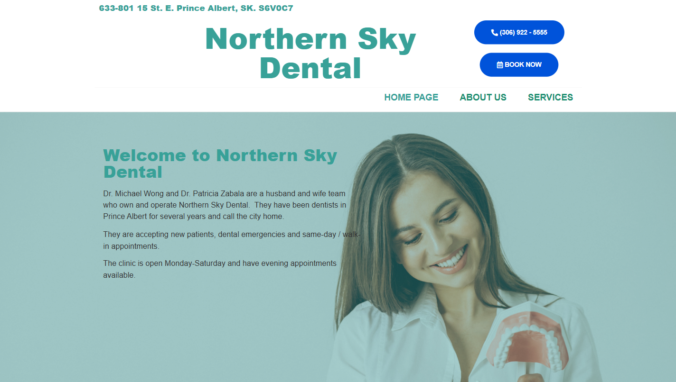Click the S6V0C7 postal code text
The height and width of the screenshot is (382, 676).
coord(276,8)
